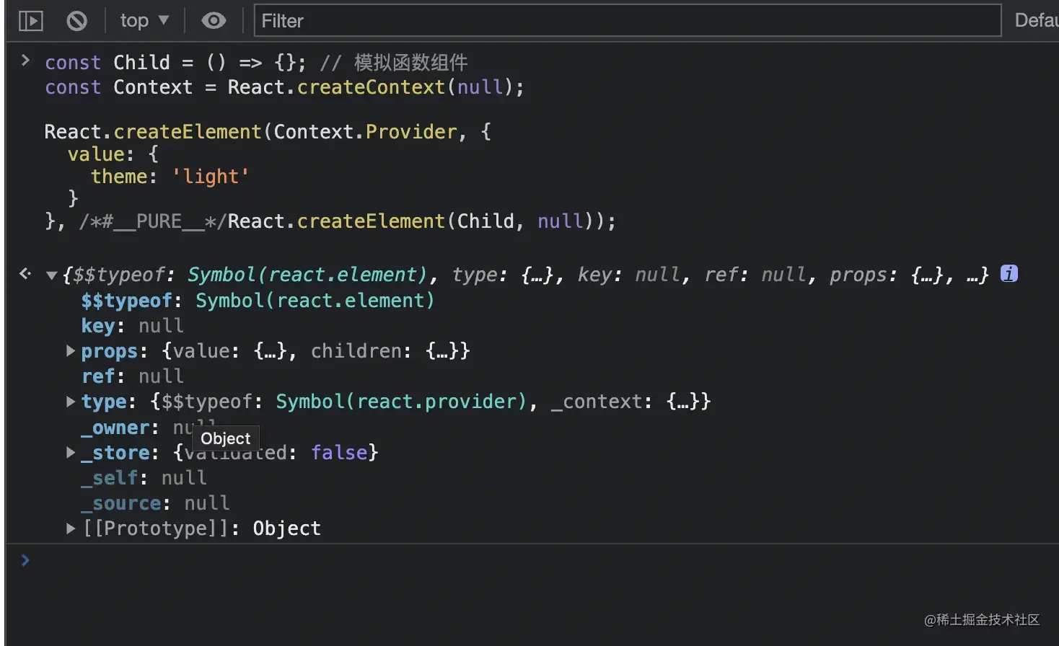
Task: Select the key: null row
Action: click(132, 326)
